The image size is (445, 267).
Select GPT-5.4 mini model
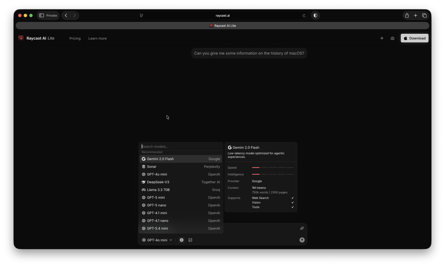[x=181, y=228]
